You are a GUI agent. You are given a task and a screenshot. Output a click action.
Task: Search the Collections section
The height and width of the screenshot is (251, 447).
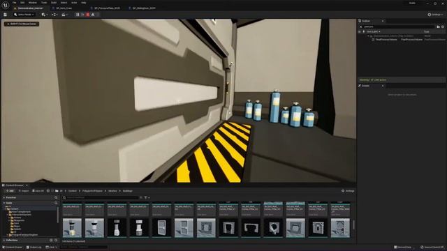(x=56, y=240)
